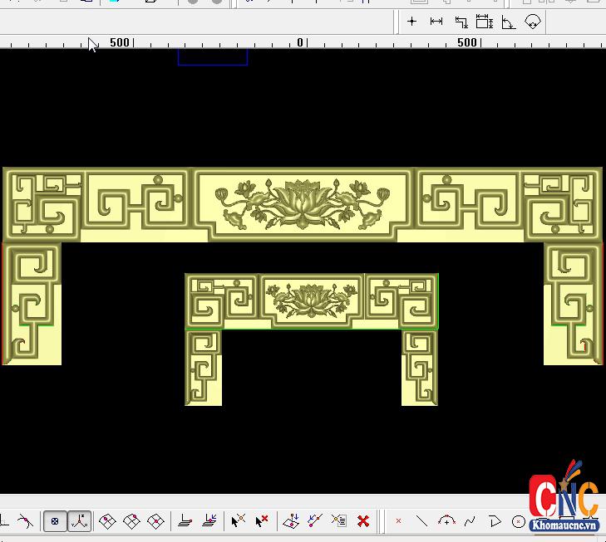The width and height of the screenshot is (606, 542).
Task: Select the cursor with red X tool
Action: (262, 521)
